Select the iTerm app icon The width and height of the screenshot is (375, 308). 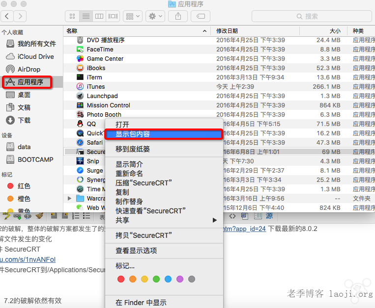click(80, 77)
